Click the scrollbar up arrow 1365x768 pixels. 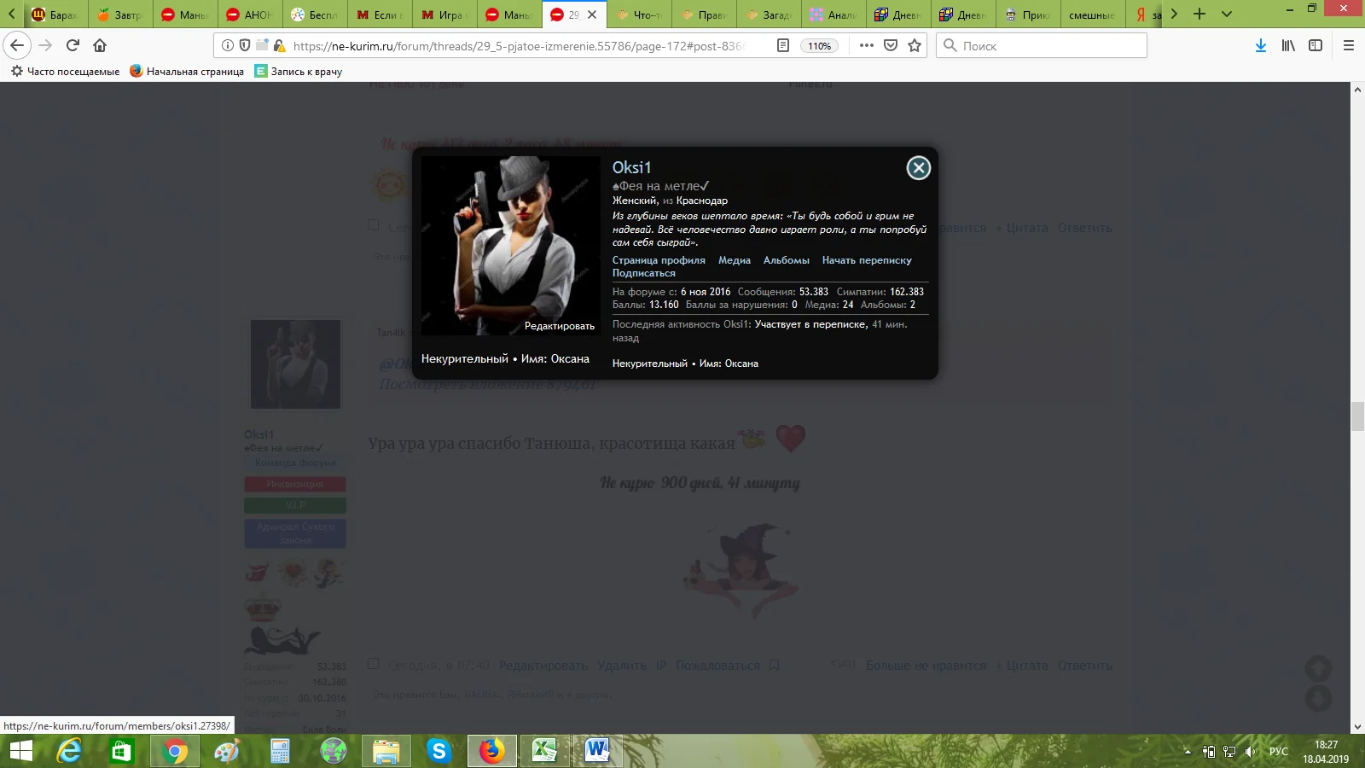1357,89
